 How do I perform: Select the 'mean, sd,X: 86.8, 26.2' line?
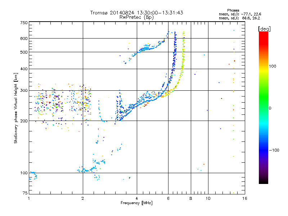(x=239, y=18)
